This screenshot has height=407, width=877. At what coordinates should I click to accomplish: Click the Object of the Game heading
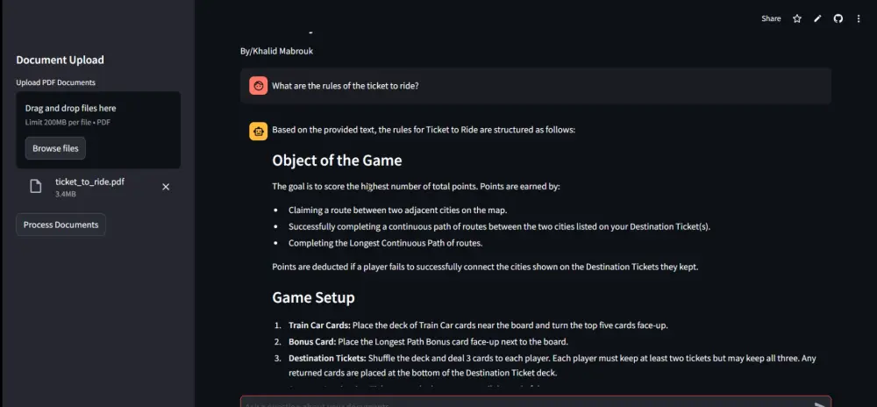tap(337, 161)
